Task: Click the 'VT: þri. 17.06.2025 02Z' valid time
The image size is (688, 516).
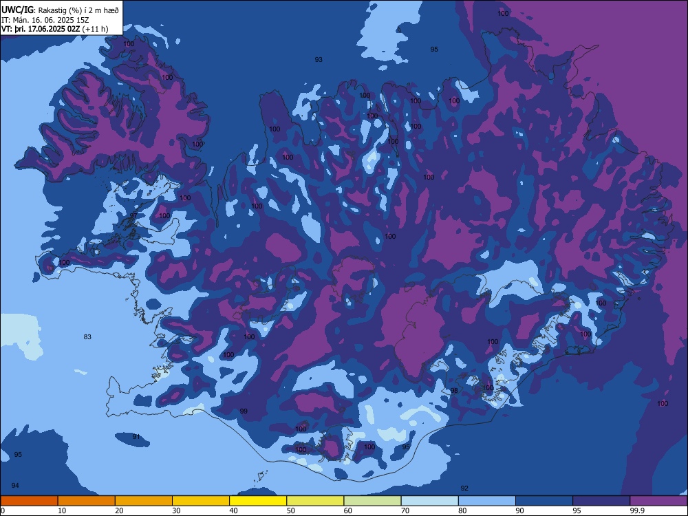Action: click(41, 29)
